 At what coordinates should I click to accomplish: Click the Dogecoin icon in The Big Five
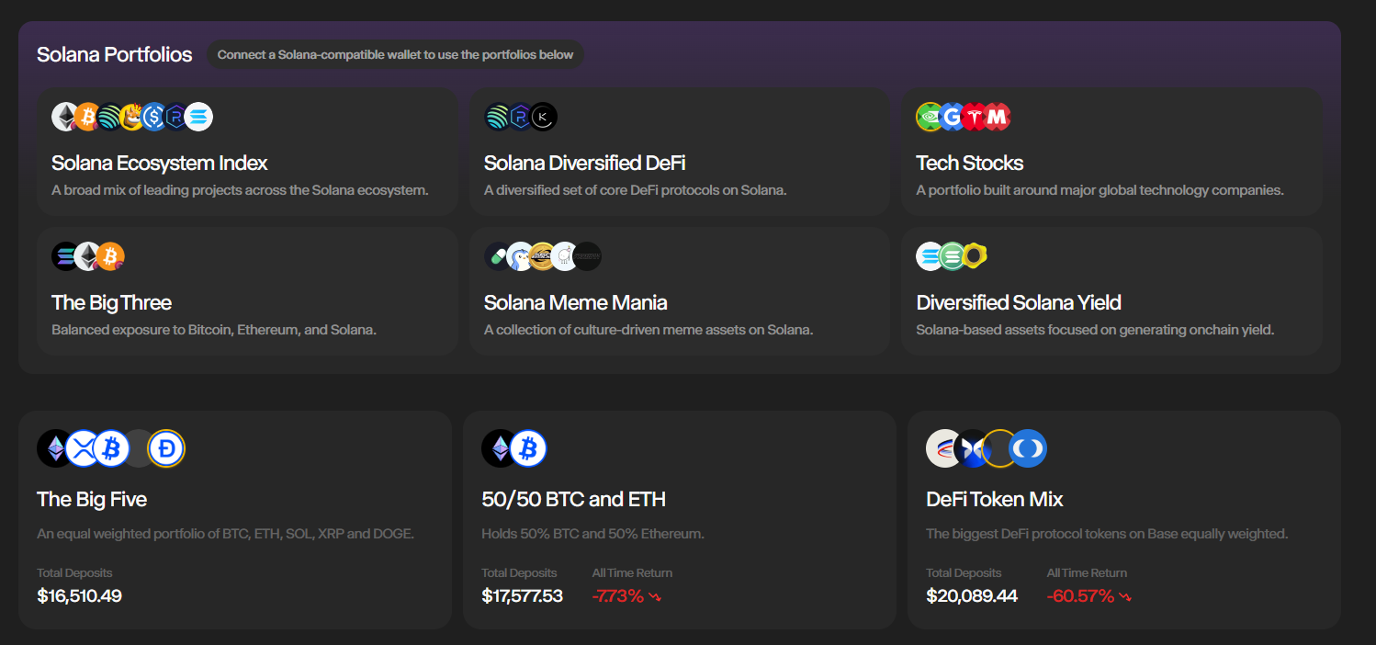(167, 448)
